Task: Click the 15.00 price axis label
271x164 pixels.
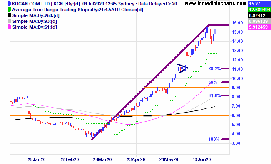Action: 237,32
